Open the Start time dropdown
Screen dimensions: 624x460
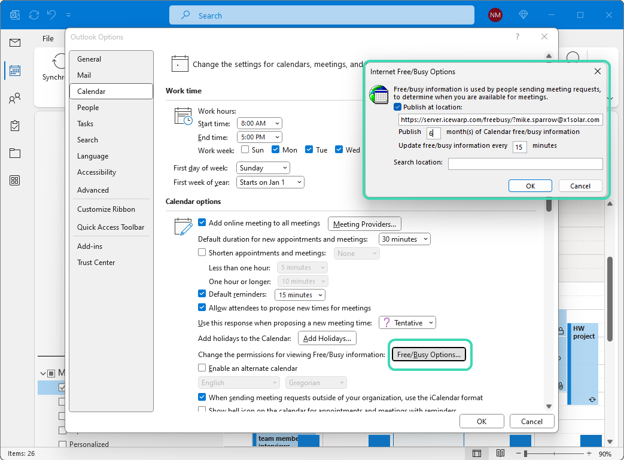260,123
